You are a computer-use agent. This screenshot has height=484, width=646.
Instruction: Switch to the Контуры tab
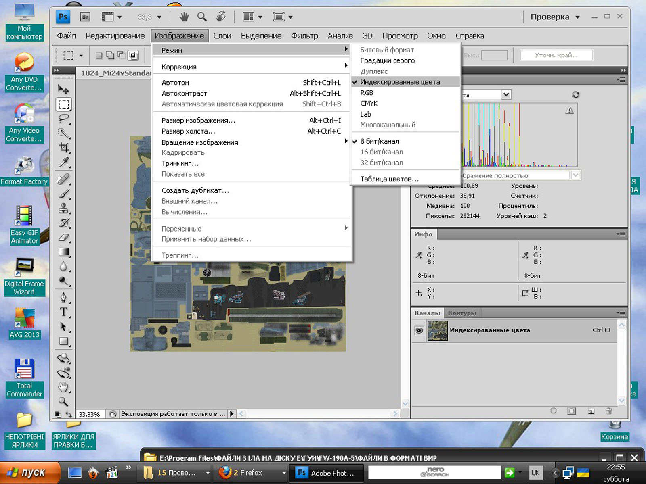click(462, 313)
